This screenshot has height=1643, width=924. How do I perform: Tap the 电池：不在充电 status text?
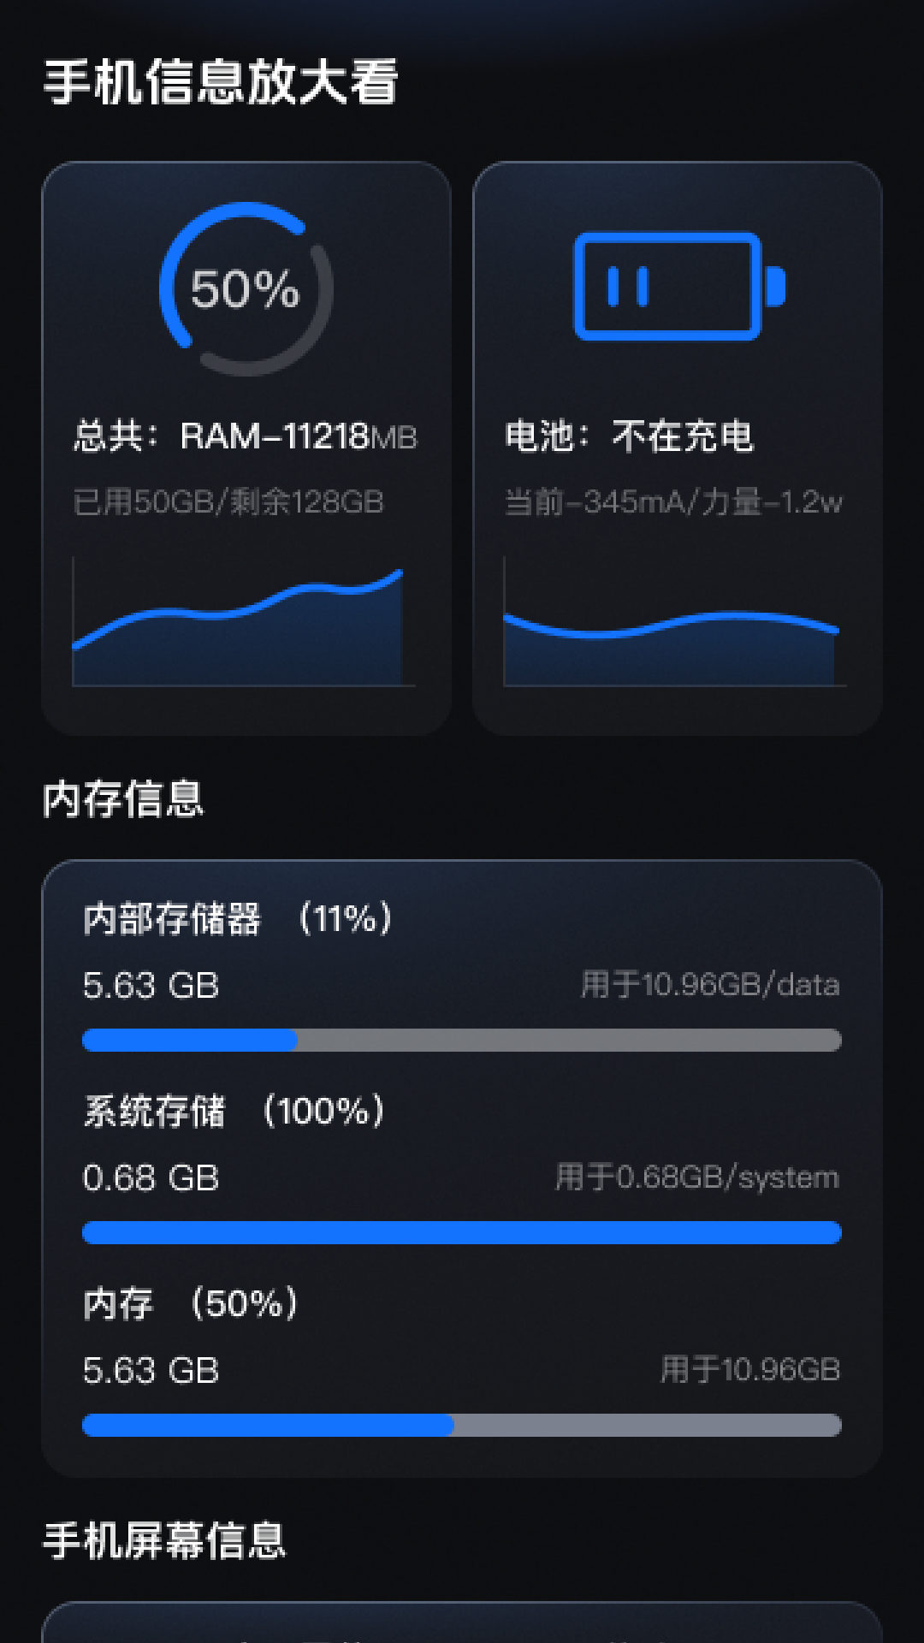click(629, 436)
